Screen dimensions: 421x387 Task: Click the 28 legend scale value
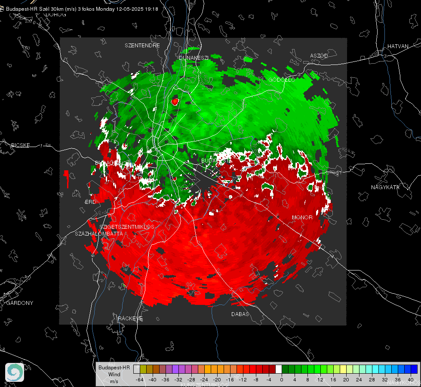[372, 380]
